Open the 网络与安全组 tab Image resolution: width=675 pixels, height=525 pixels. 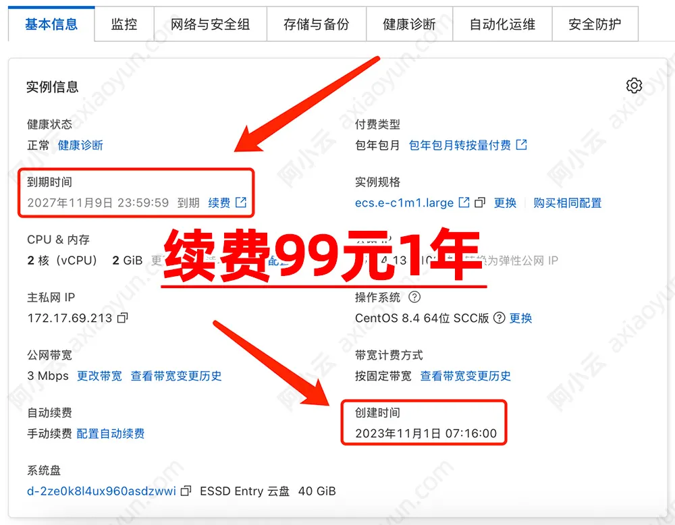[x=211, y=23]
